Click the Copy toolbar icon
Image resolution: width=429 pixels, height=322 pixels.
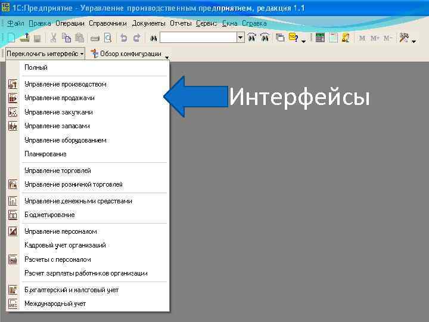pyautogui.click(x=67, y=38)
